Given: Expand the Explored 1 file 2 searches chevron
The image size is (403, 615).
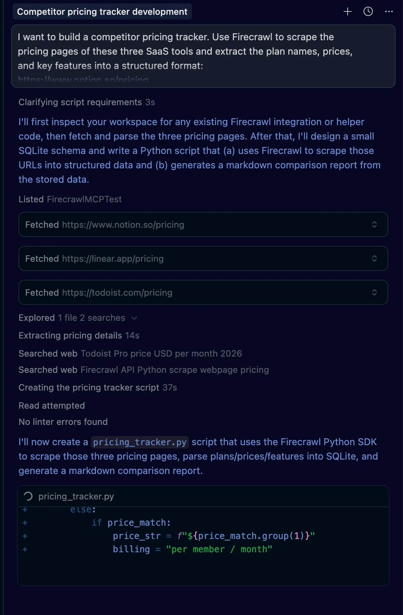Looking at the screenshot, I should coord(134,318).
